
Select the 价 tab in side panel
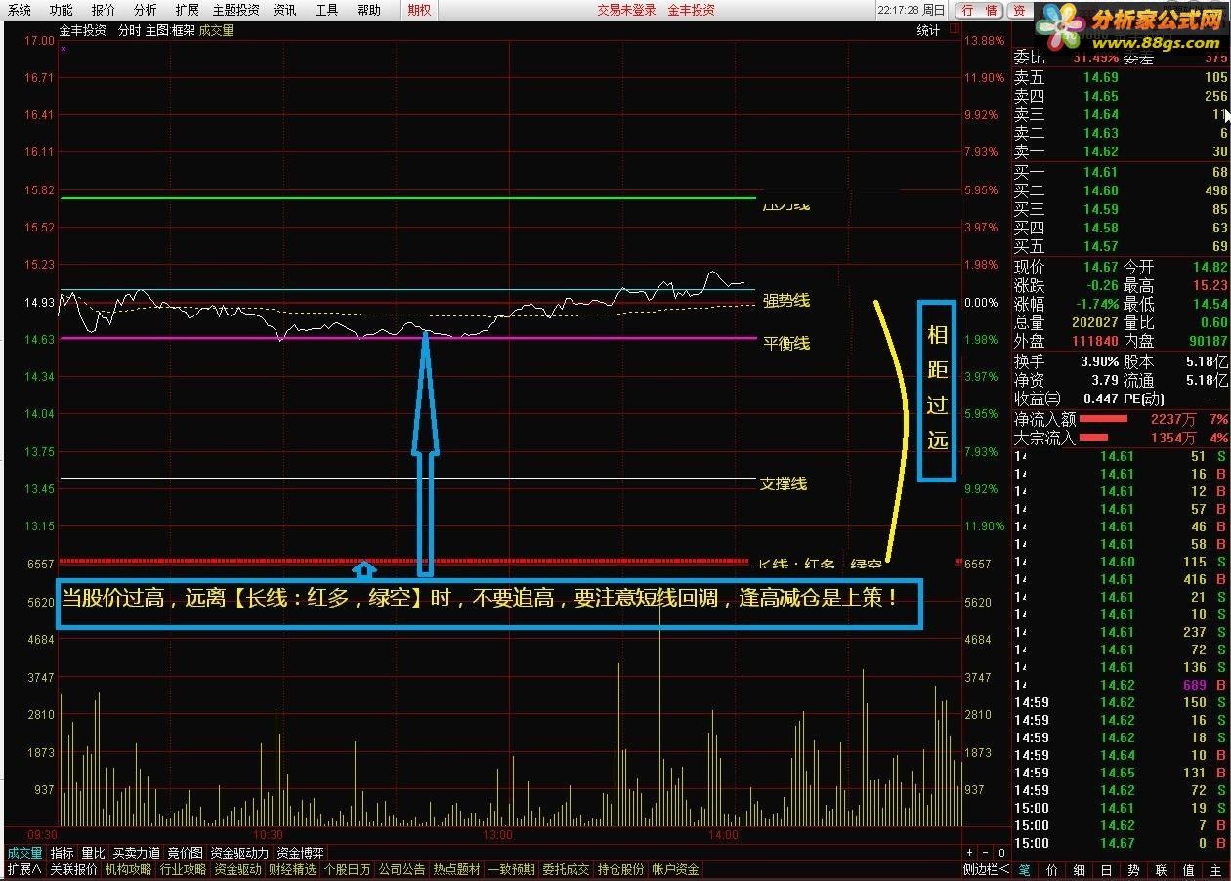tap(1051, 869)
